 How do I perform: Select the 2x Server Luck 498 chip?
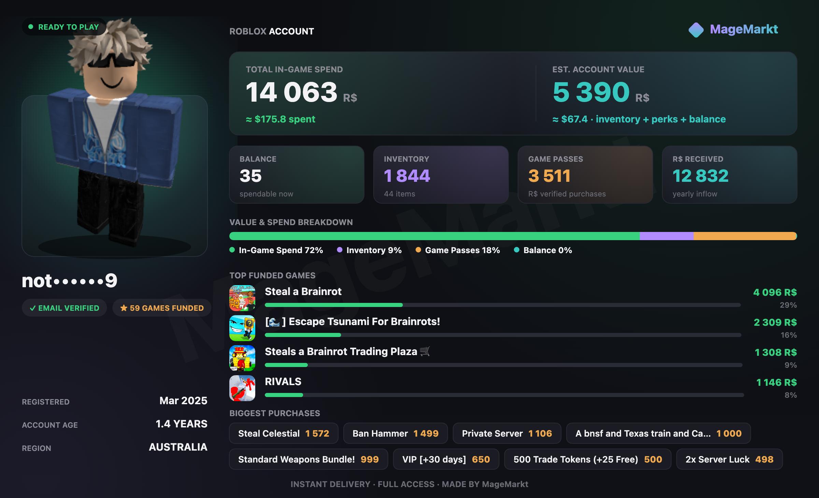730,459
